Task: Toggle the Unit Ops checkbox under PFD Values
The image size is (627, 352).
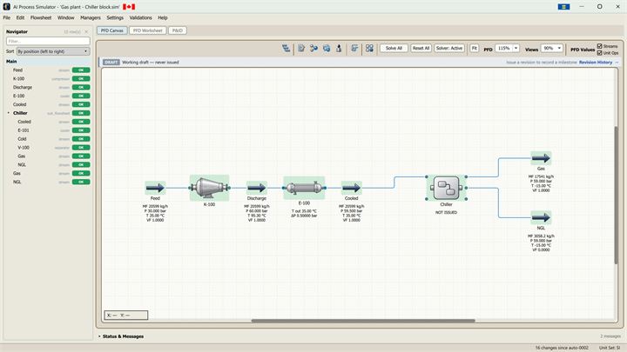Action: (x=599, y=53)
